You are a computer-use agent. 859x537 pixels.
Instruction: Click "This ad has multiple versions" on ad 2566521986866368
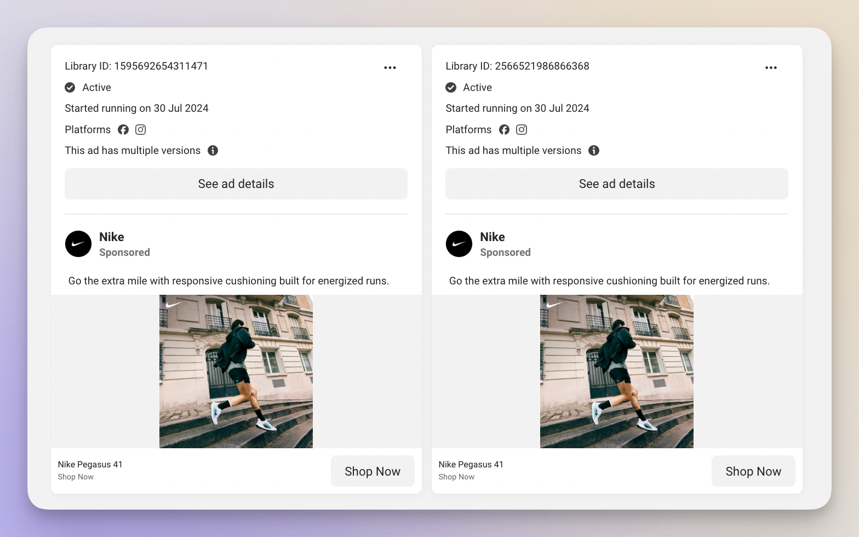[x=513, y=151]
